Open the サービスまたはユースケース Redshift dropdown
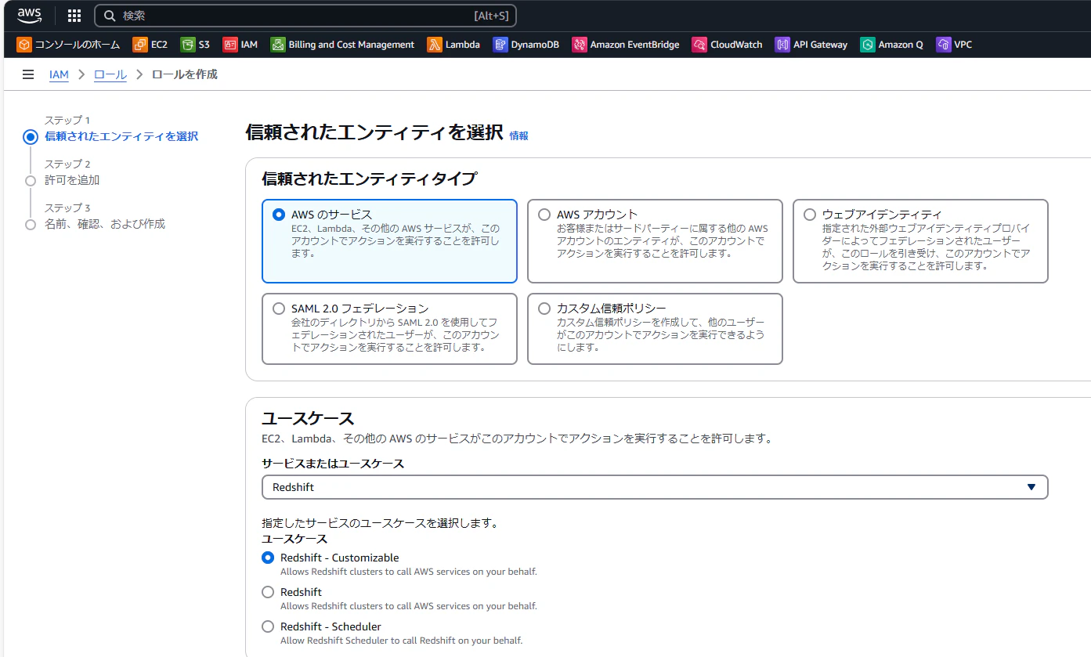1091x657 pixels. point(655,487)
